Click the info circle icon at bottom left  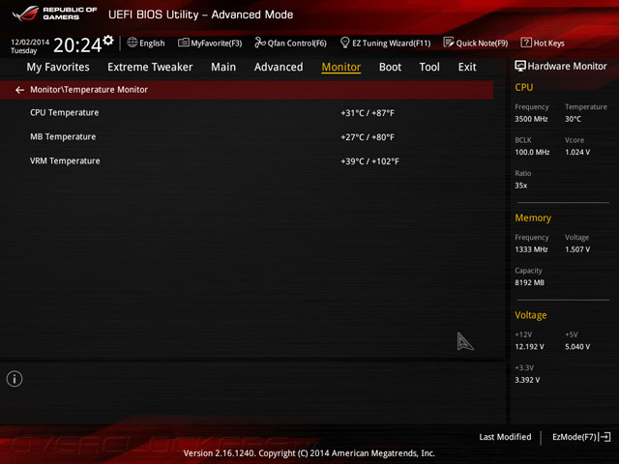coord(15,379)
